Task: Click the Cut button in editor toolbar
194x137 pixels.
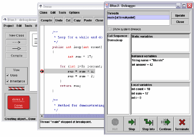Action: click(x=68, y=20)
